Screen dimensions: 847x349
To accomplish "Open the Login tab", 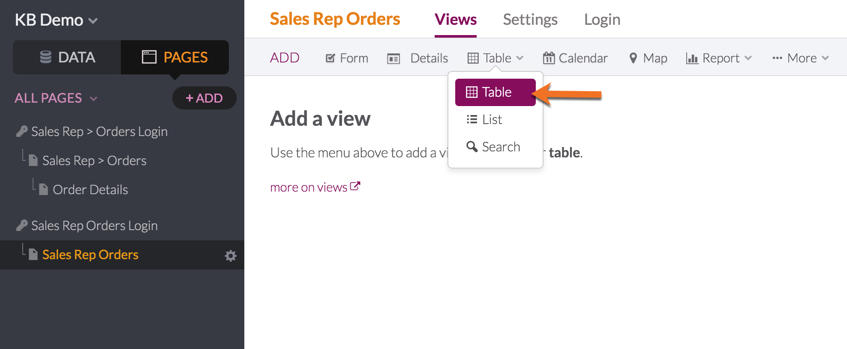I will tap(602, 20).
